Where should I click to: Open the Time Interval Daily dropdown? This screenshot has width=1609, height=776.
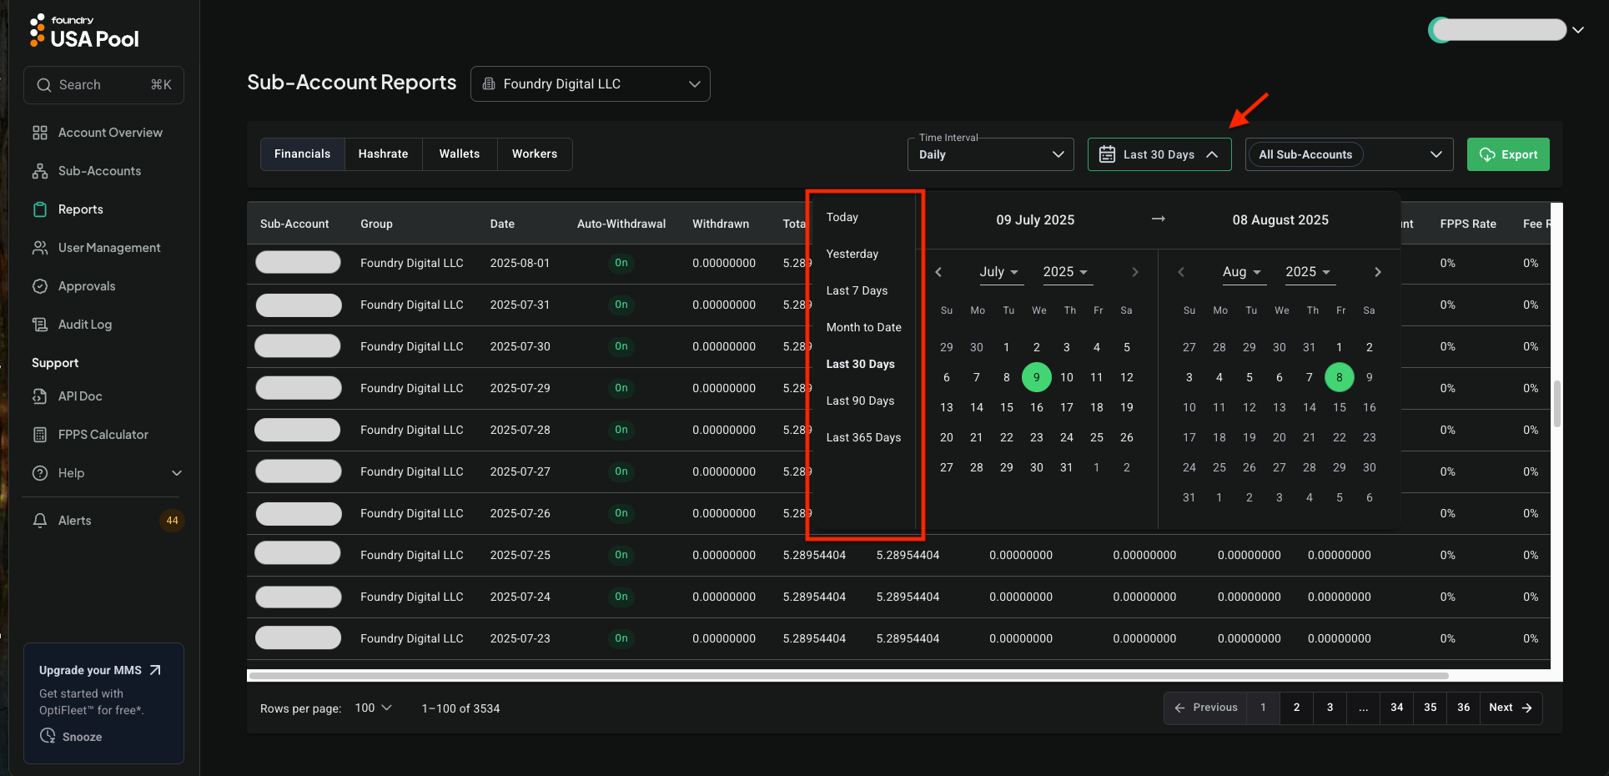(x=990, y=154)
